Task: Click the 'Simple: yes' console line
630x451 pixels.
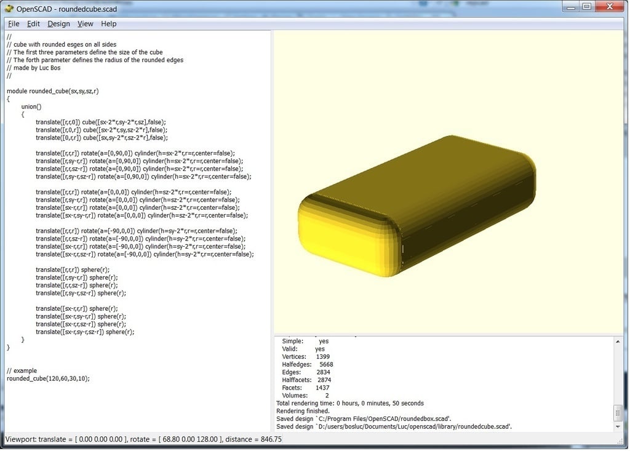Action: pos(305,341)
